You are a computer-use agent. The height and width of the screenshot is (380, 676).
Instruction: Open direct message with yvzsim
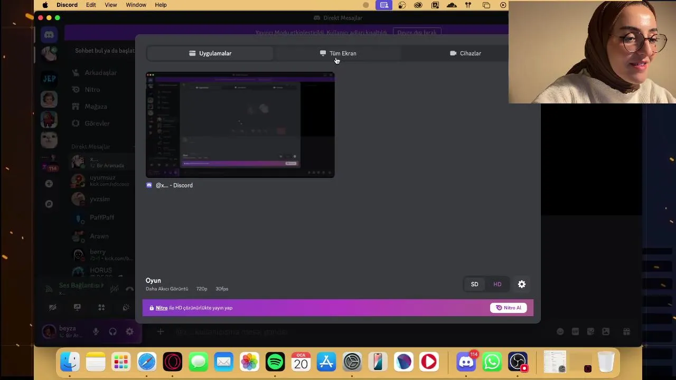click(100, 199)
